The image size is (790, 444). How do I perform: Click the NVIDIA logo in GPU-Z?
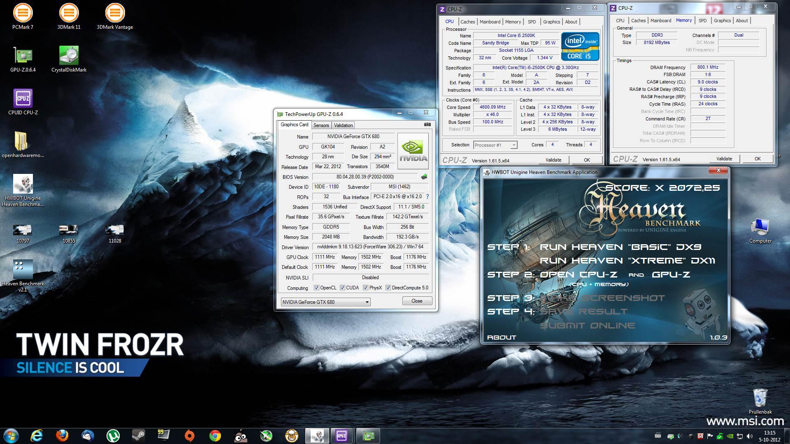click(413, 151)
